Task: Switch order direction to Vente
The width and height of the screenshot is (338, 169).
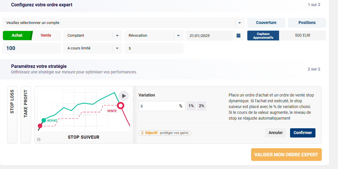Action: (46, 36)
